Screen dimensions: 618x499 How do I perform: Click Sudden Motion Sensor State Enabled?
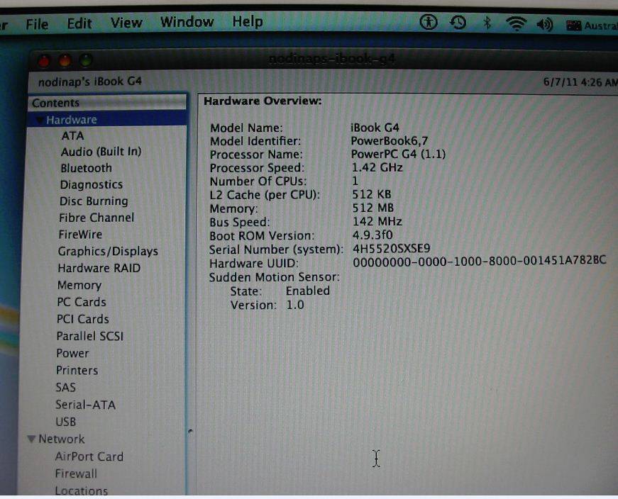point(307,291)
